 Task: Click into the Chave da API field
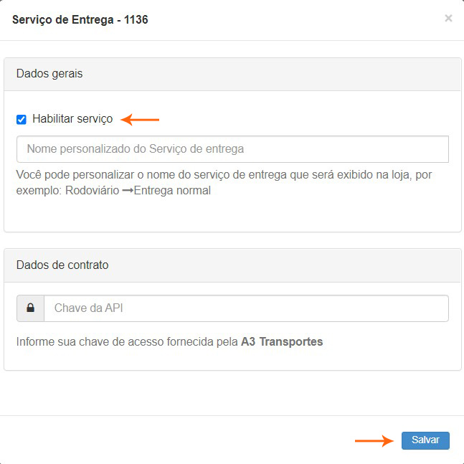246,308
